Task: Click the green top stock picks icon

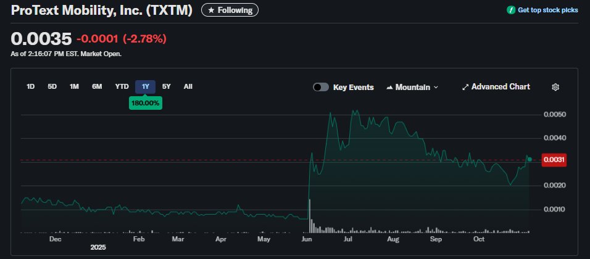Action: (510, 10)
